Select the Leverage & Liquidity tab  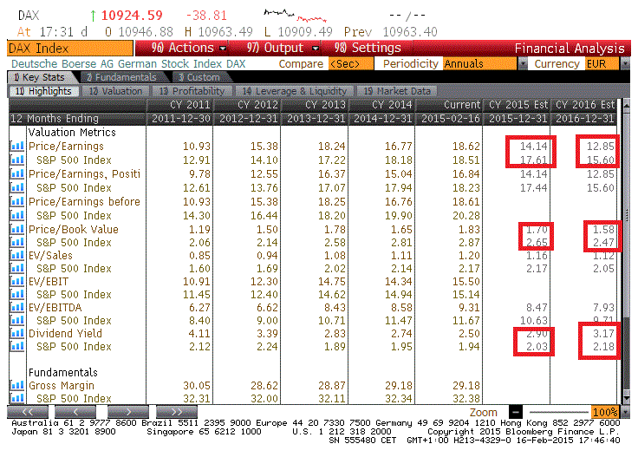tap(294, 91)
